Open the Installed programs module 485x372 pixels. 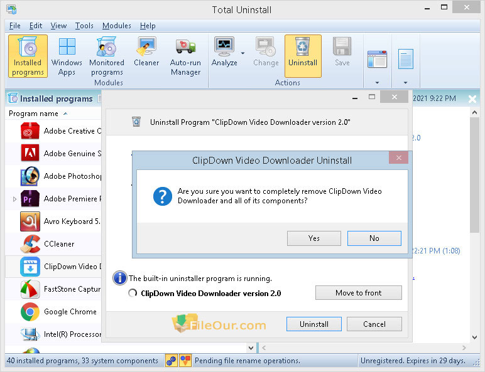click(x=28, y=56)
